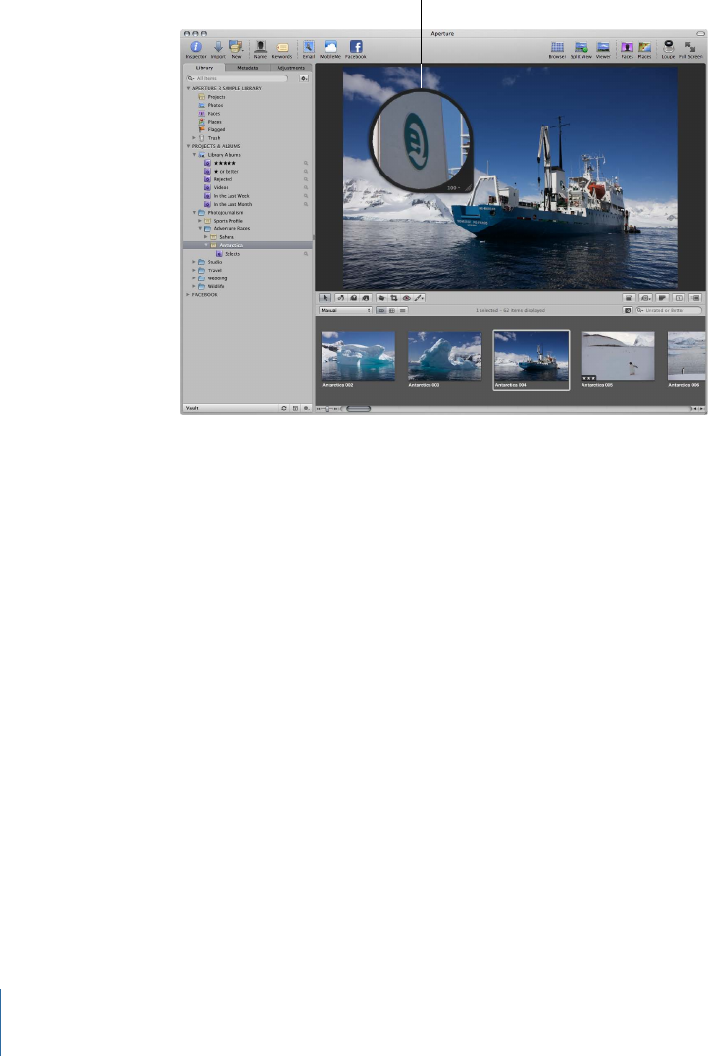The image size is (708, 1056).
Task: Open the Library action gear menu
Action: [304, 78]
